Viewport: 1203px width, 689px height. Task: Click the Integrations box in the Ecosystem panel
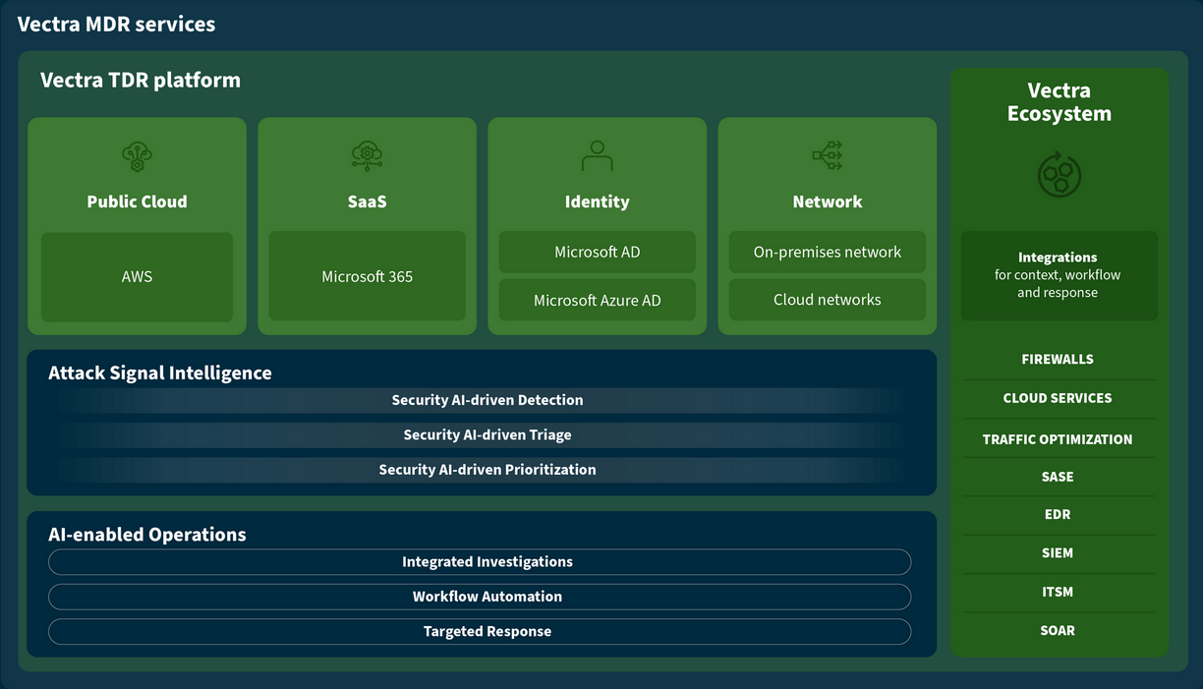[1059, 275]
